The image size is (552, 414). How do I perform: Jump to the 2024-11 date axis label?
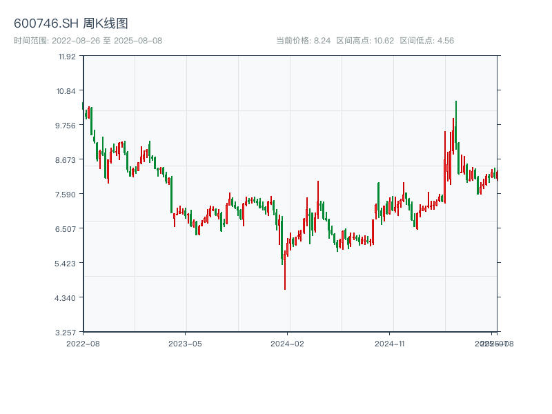pos(389,343)
